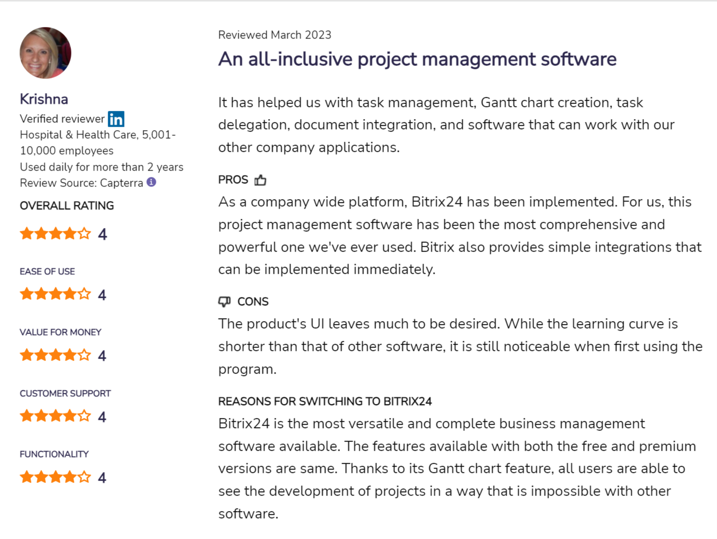
Task: Click the reviewer name Krishna
Action: [x=44, y=99]
